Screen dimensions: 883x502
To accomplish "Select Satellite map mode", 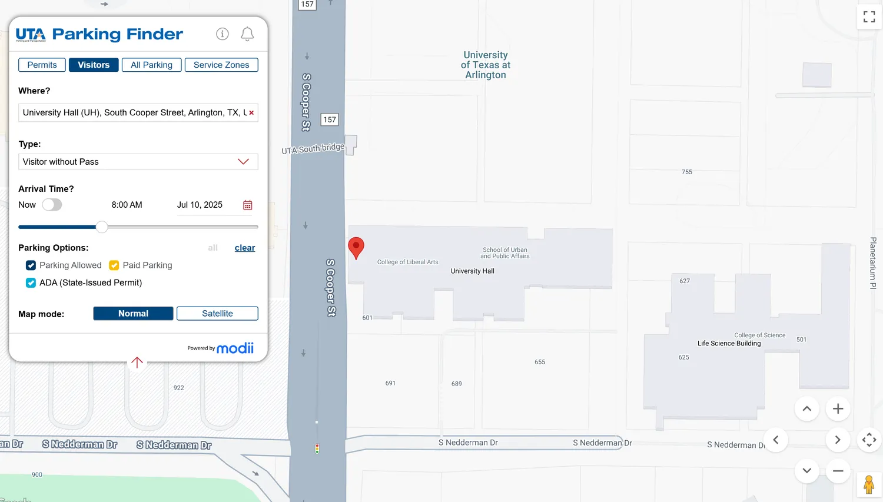I will 217,314.
